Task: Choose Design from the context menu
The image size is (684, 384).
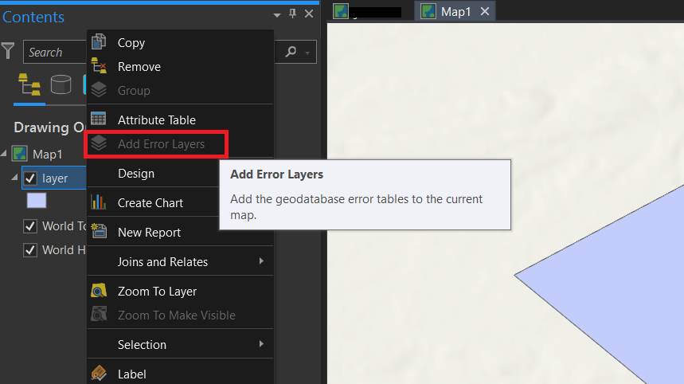Action: (136, 173)
